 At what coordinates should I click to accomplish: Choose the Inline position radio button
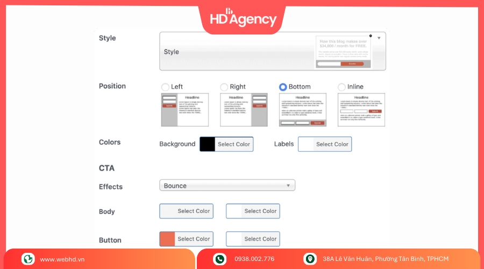[x=341, y=87]
